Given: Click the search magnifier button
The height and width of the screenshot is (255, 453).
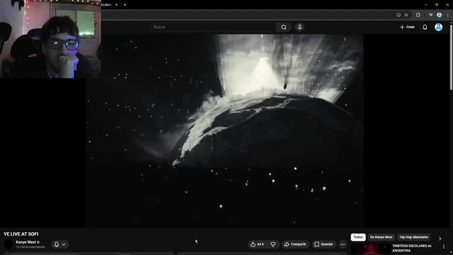Looking at the screenshot, I should 284,27.
